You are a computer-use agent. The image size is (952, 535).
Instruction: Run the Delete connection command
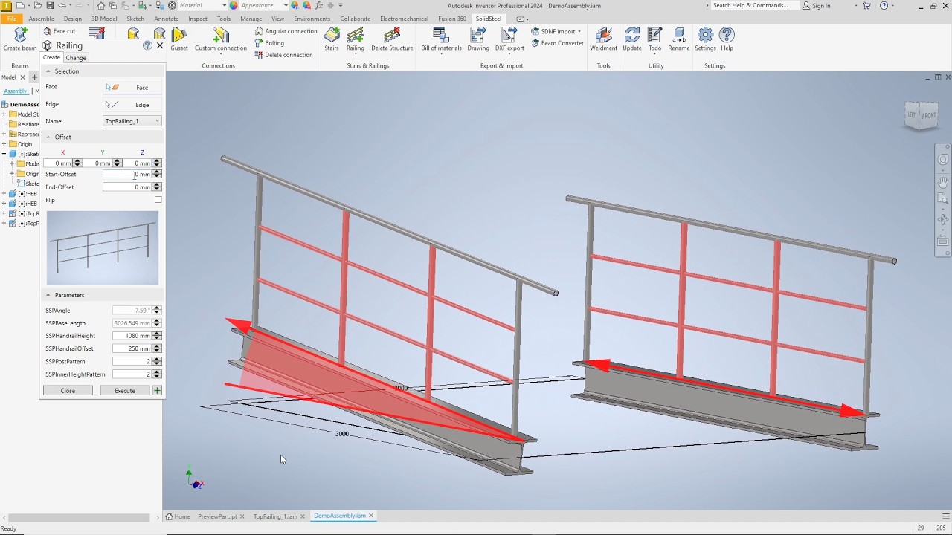pyautogui.click(x=283, y=55)
